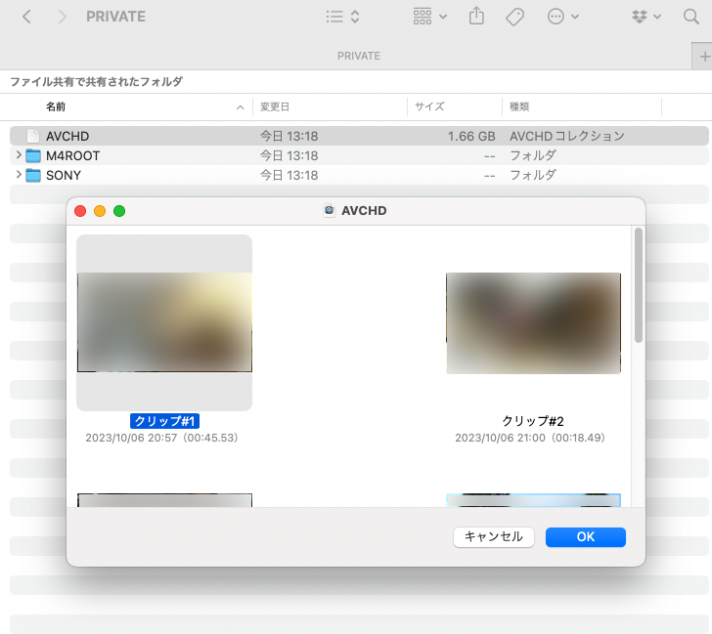Zoom the AVCHD dialog with green button

point(119,211)
